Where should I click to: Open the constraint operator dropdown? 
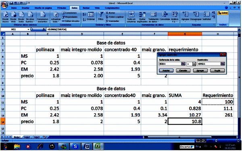[194, 64]
